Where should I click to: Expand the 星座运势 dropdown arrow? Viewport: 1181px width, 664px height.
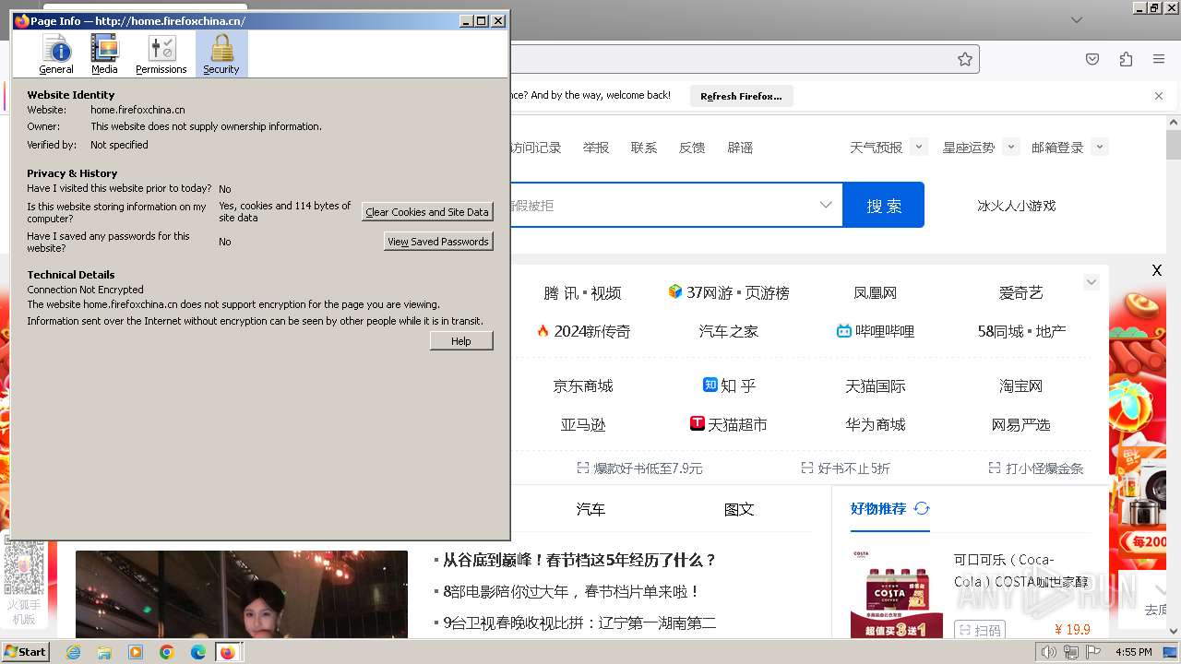tap(1010, 147)
